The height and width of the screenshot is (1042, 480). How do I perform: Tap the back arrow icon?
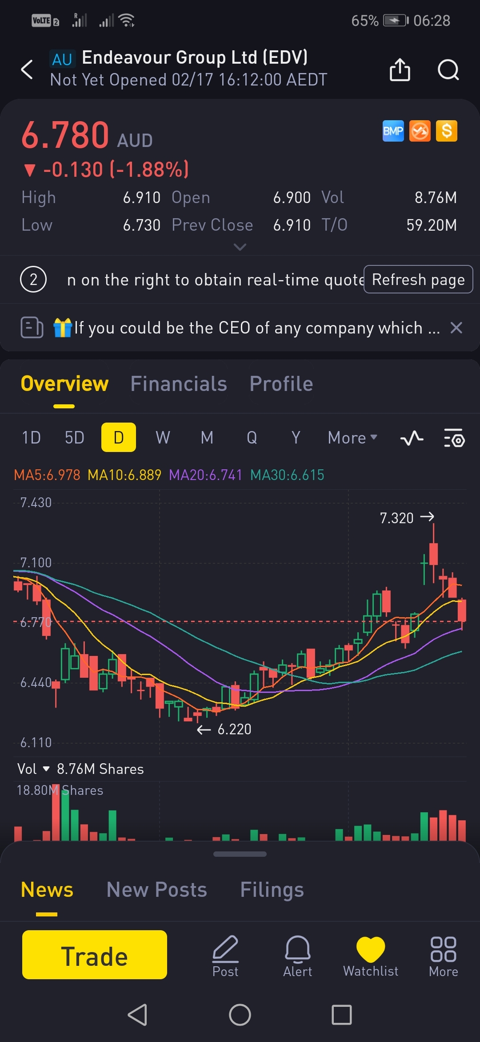click(x=27, y=69)
